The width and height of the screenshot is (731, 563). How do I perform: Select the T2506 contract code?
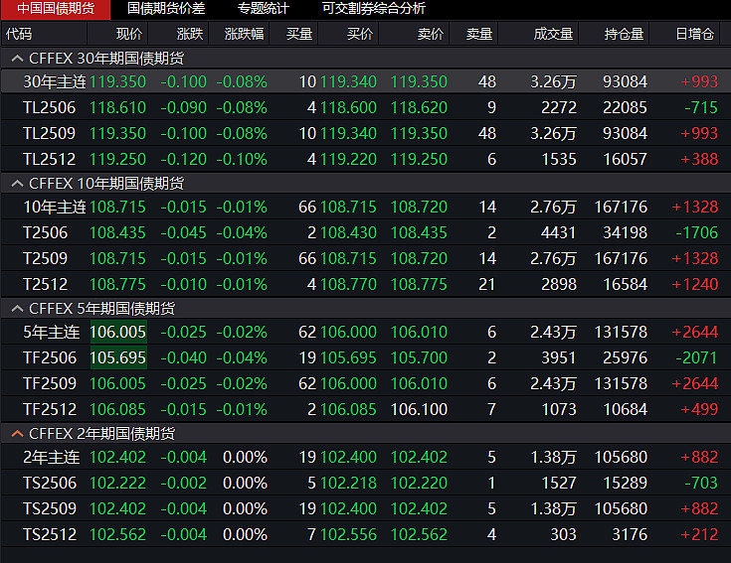[45, 232]
